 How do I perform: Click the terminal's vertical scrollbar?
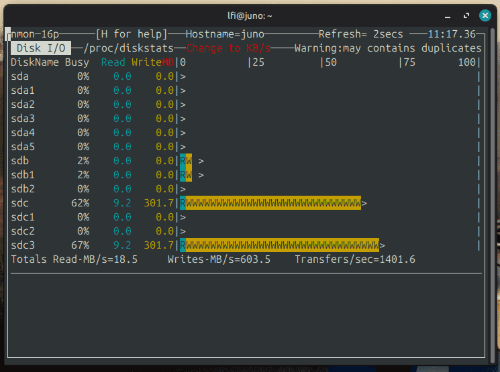pyautogui.click(x=493, y=195)
